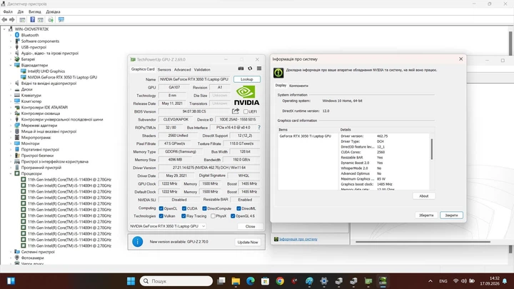Open Task View from the taskbar
The image size is (514, 289).
pyautogui.click(x=221, y=281)
